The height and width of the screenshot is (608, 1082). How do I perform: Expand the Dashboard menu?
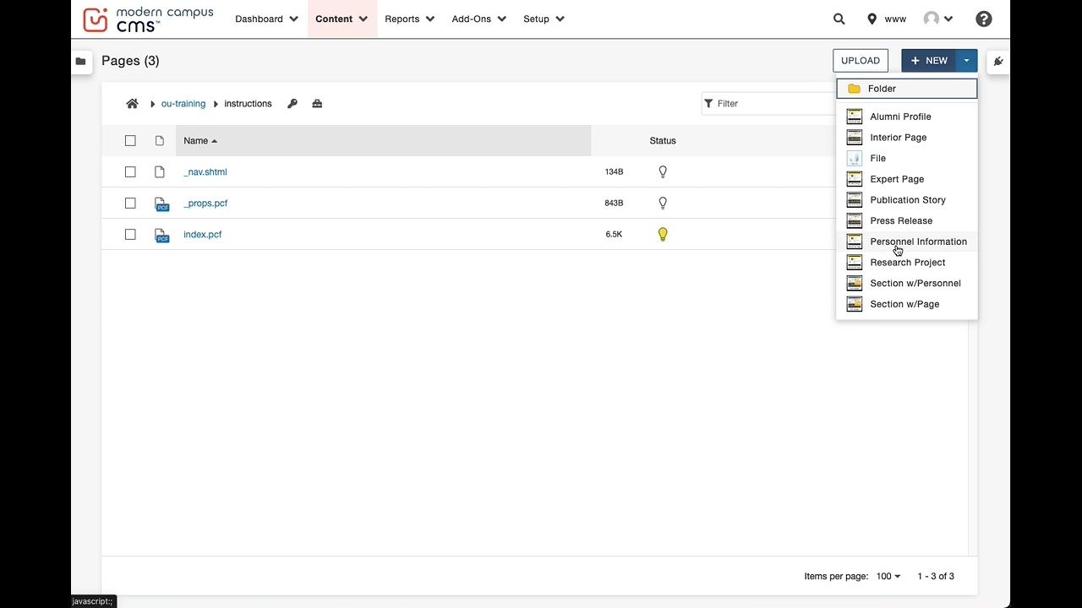[x=266, y=19]
